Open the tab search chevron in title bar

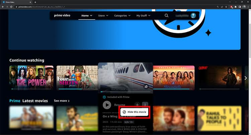(230, 2)
